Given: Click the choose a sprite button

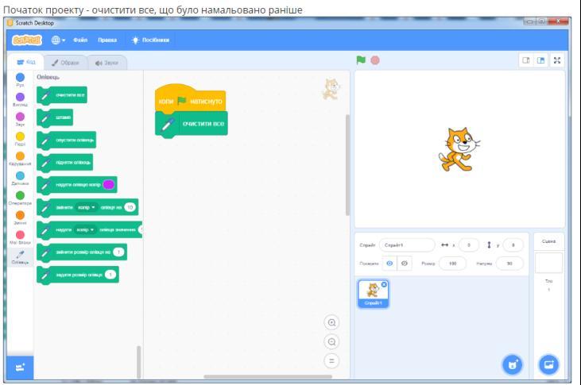Looking at the screenshot, I should (513, 364).
